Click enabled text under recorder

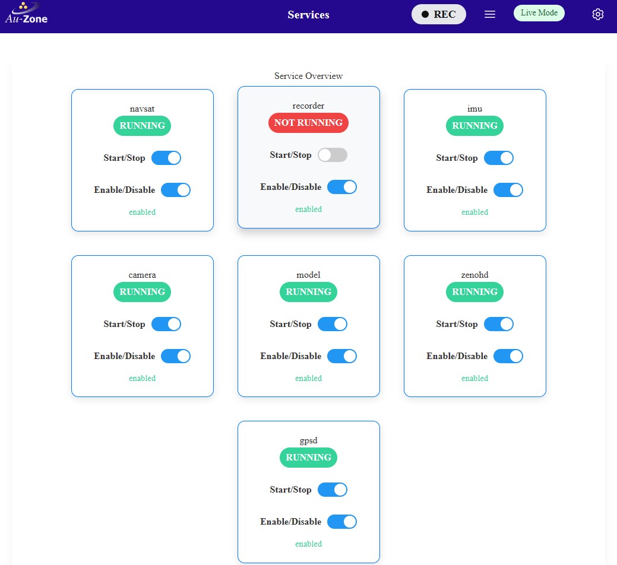(309, 209)
